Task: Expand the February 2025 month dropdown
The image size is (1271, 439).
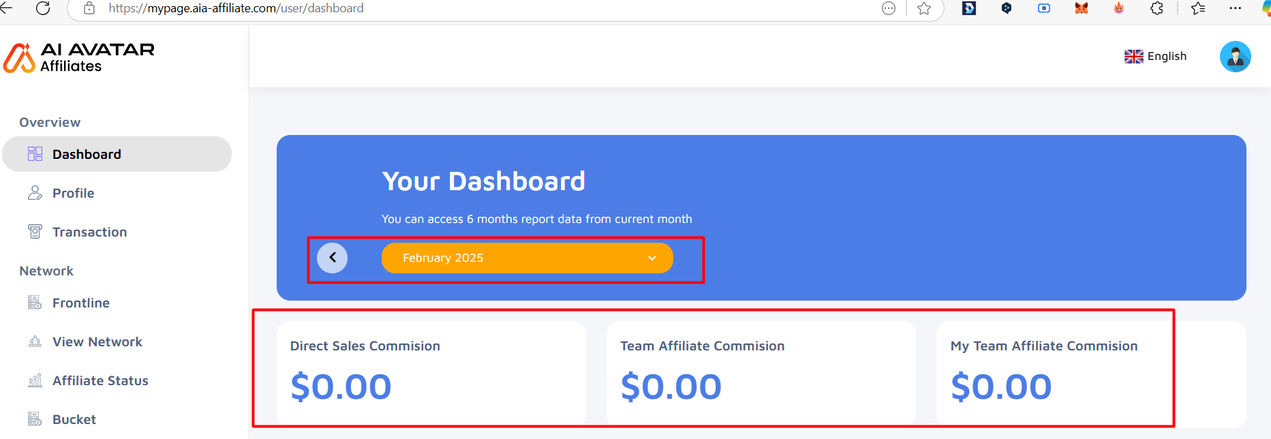Action: 527,258
